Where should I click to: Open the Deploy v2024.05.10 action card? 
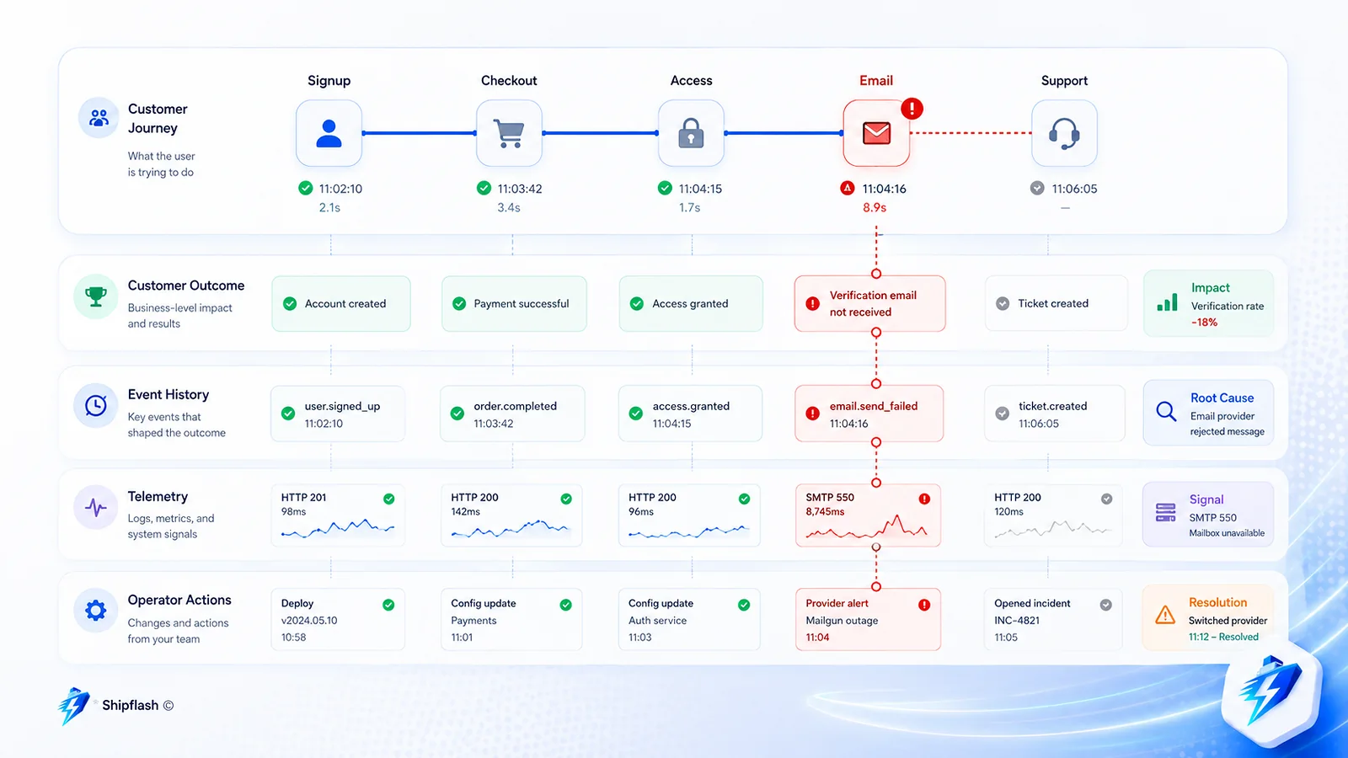pos(338,619)
